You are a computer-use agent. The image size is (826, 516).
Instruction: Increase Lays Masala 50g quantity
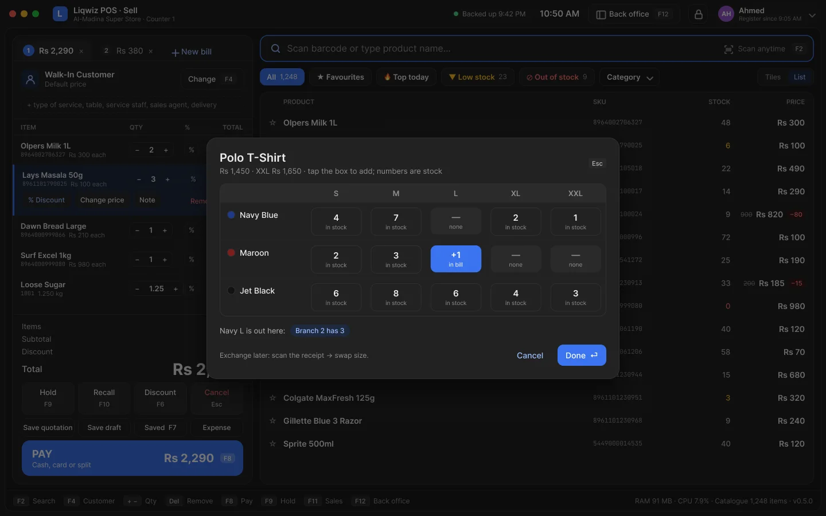pyautogui.click(x=167, y=179)
